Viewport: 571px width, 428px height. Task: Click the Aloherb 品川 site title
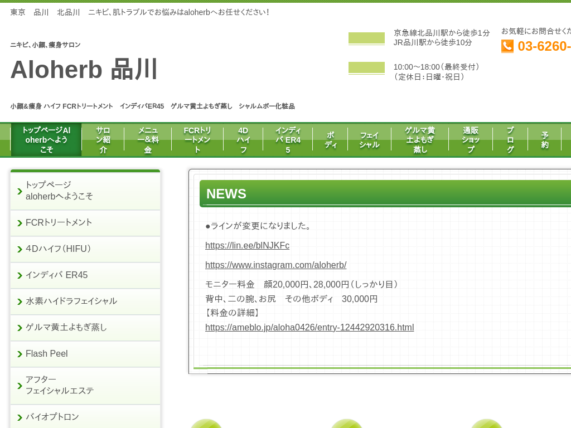click(x=84, y=69)
